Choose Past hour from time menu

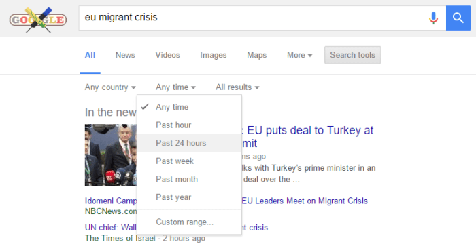point(190,125)
